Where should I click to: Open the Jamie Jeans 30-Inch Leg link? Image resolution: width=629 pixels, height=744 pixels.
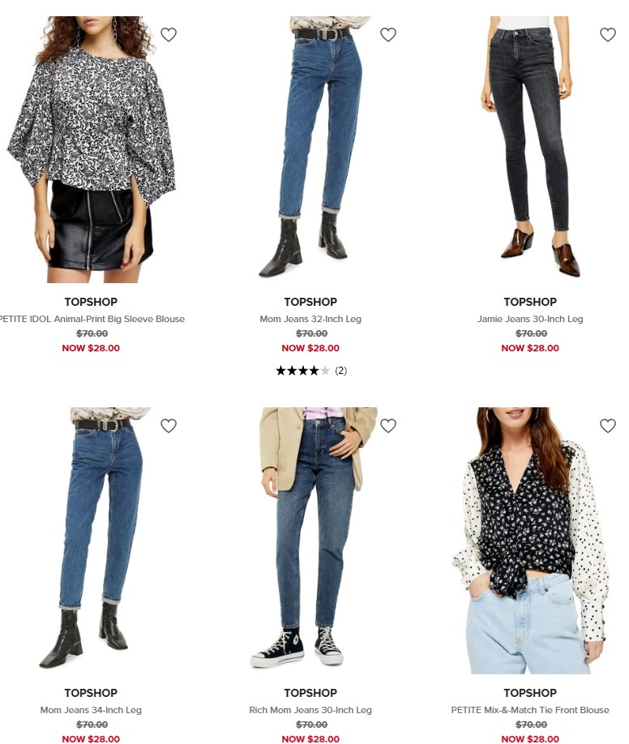530,319
